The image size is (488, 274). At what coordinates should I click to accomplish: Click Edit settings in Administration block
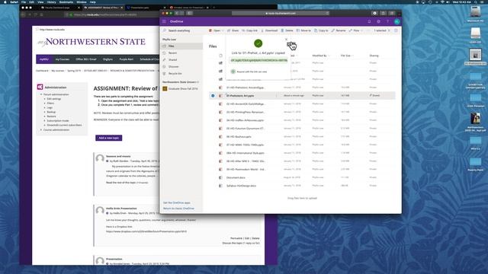(54, 99)
